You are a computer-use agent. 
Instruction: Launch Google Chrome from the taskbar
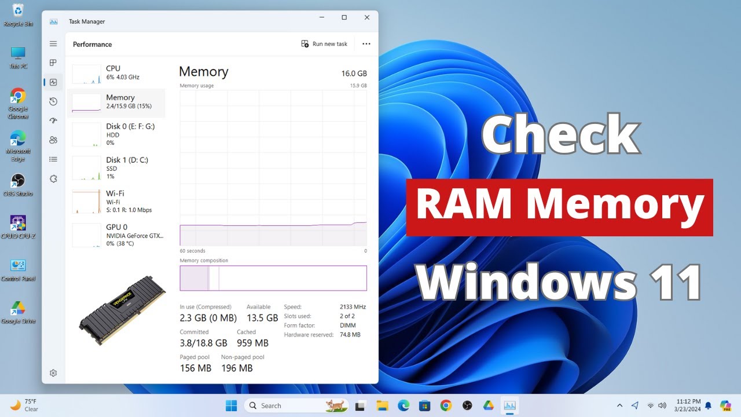[x=446, y=405]
